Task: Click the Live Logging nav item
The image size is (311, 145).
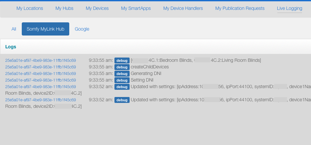Action: tap(290, 8)
